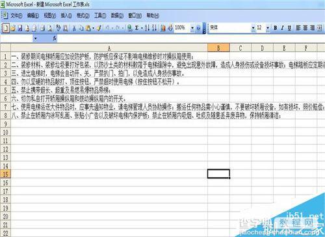This screenshot has height=237, width=325.
Task: Save the workbook with the floppy icon
Action: [x=20, y=28]
